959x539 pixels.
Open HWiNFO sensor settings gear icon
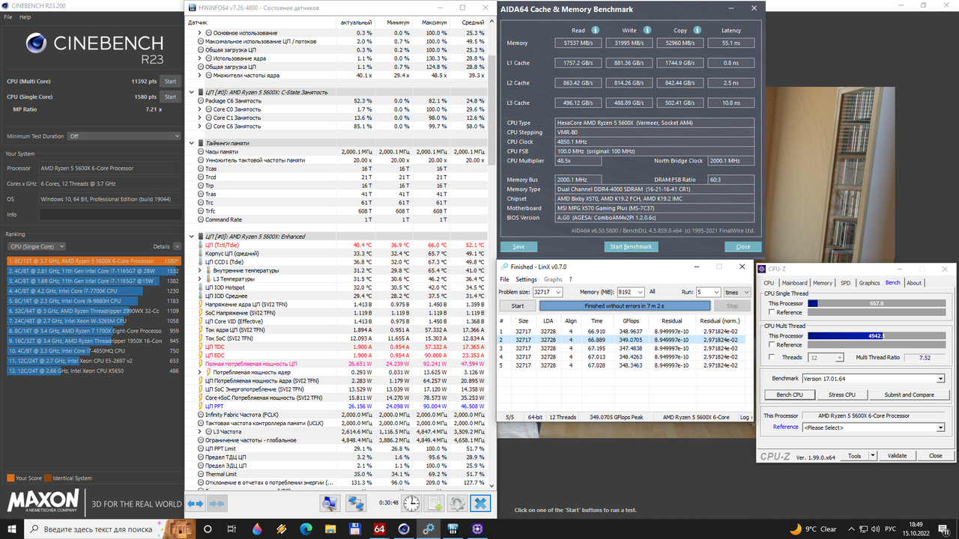tap(457, 504)
